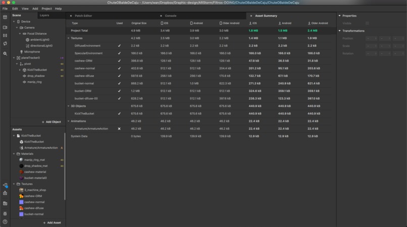Click the upload and export icon

tap(5, 193)
